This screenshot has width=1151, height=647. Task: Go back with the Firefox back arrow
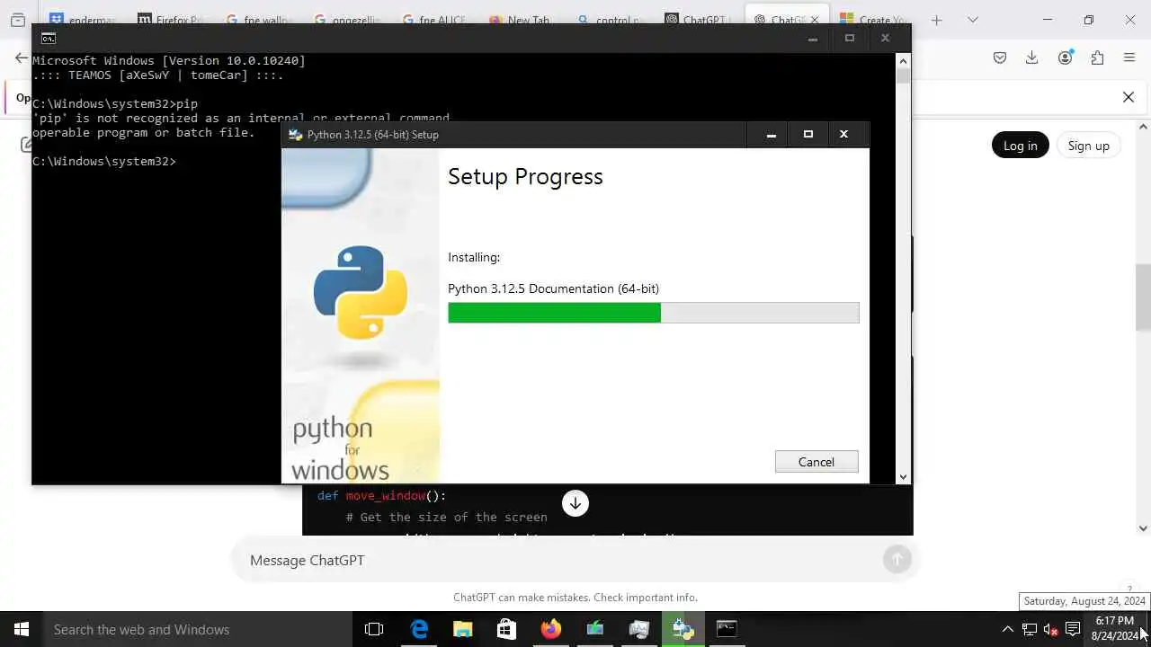point(22,58)
